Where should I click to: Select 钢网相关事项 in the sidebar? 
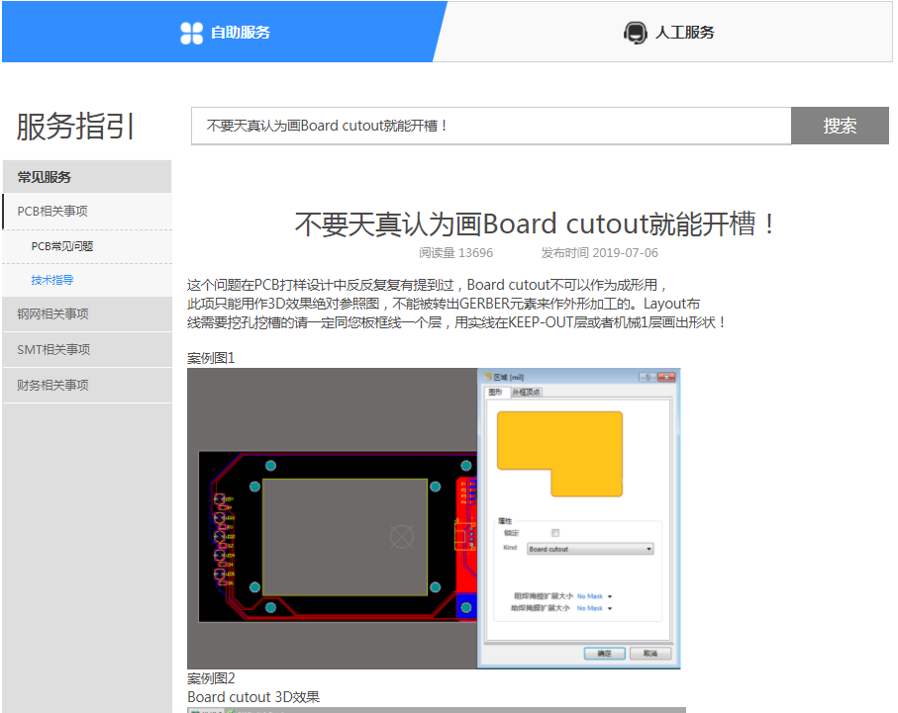52,314
